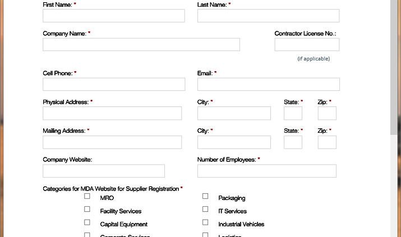401x237 pixels.
Task: Select the State box for Physical Address
Action: (x=293, y=113)
